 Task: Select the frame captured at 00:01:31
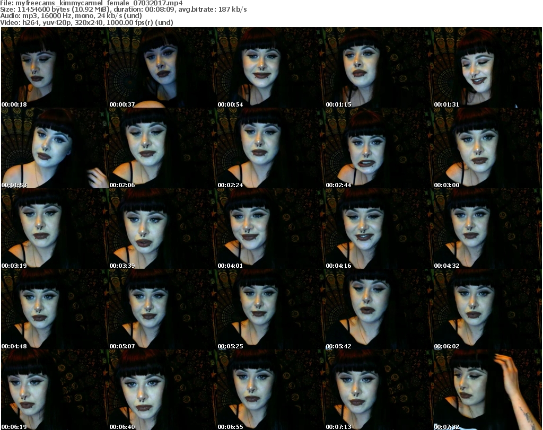(x=488, y=67)
